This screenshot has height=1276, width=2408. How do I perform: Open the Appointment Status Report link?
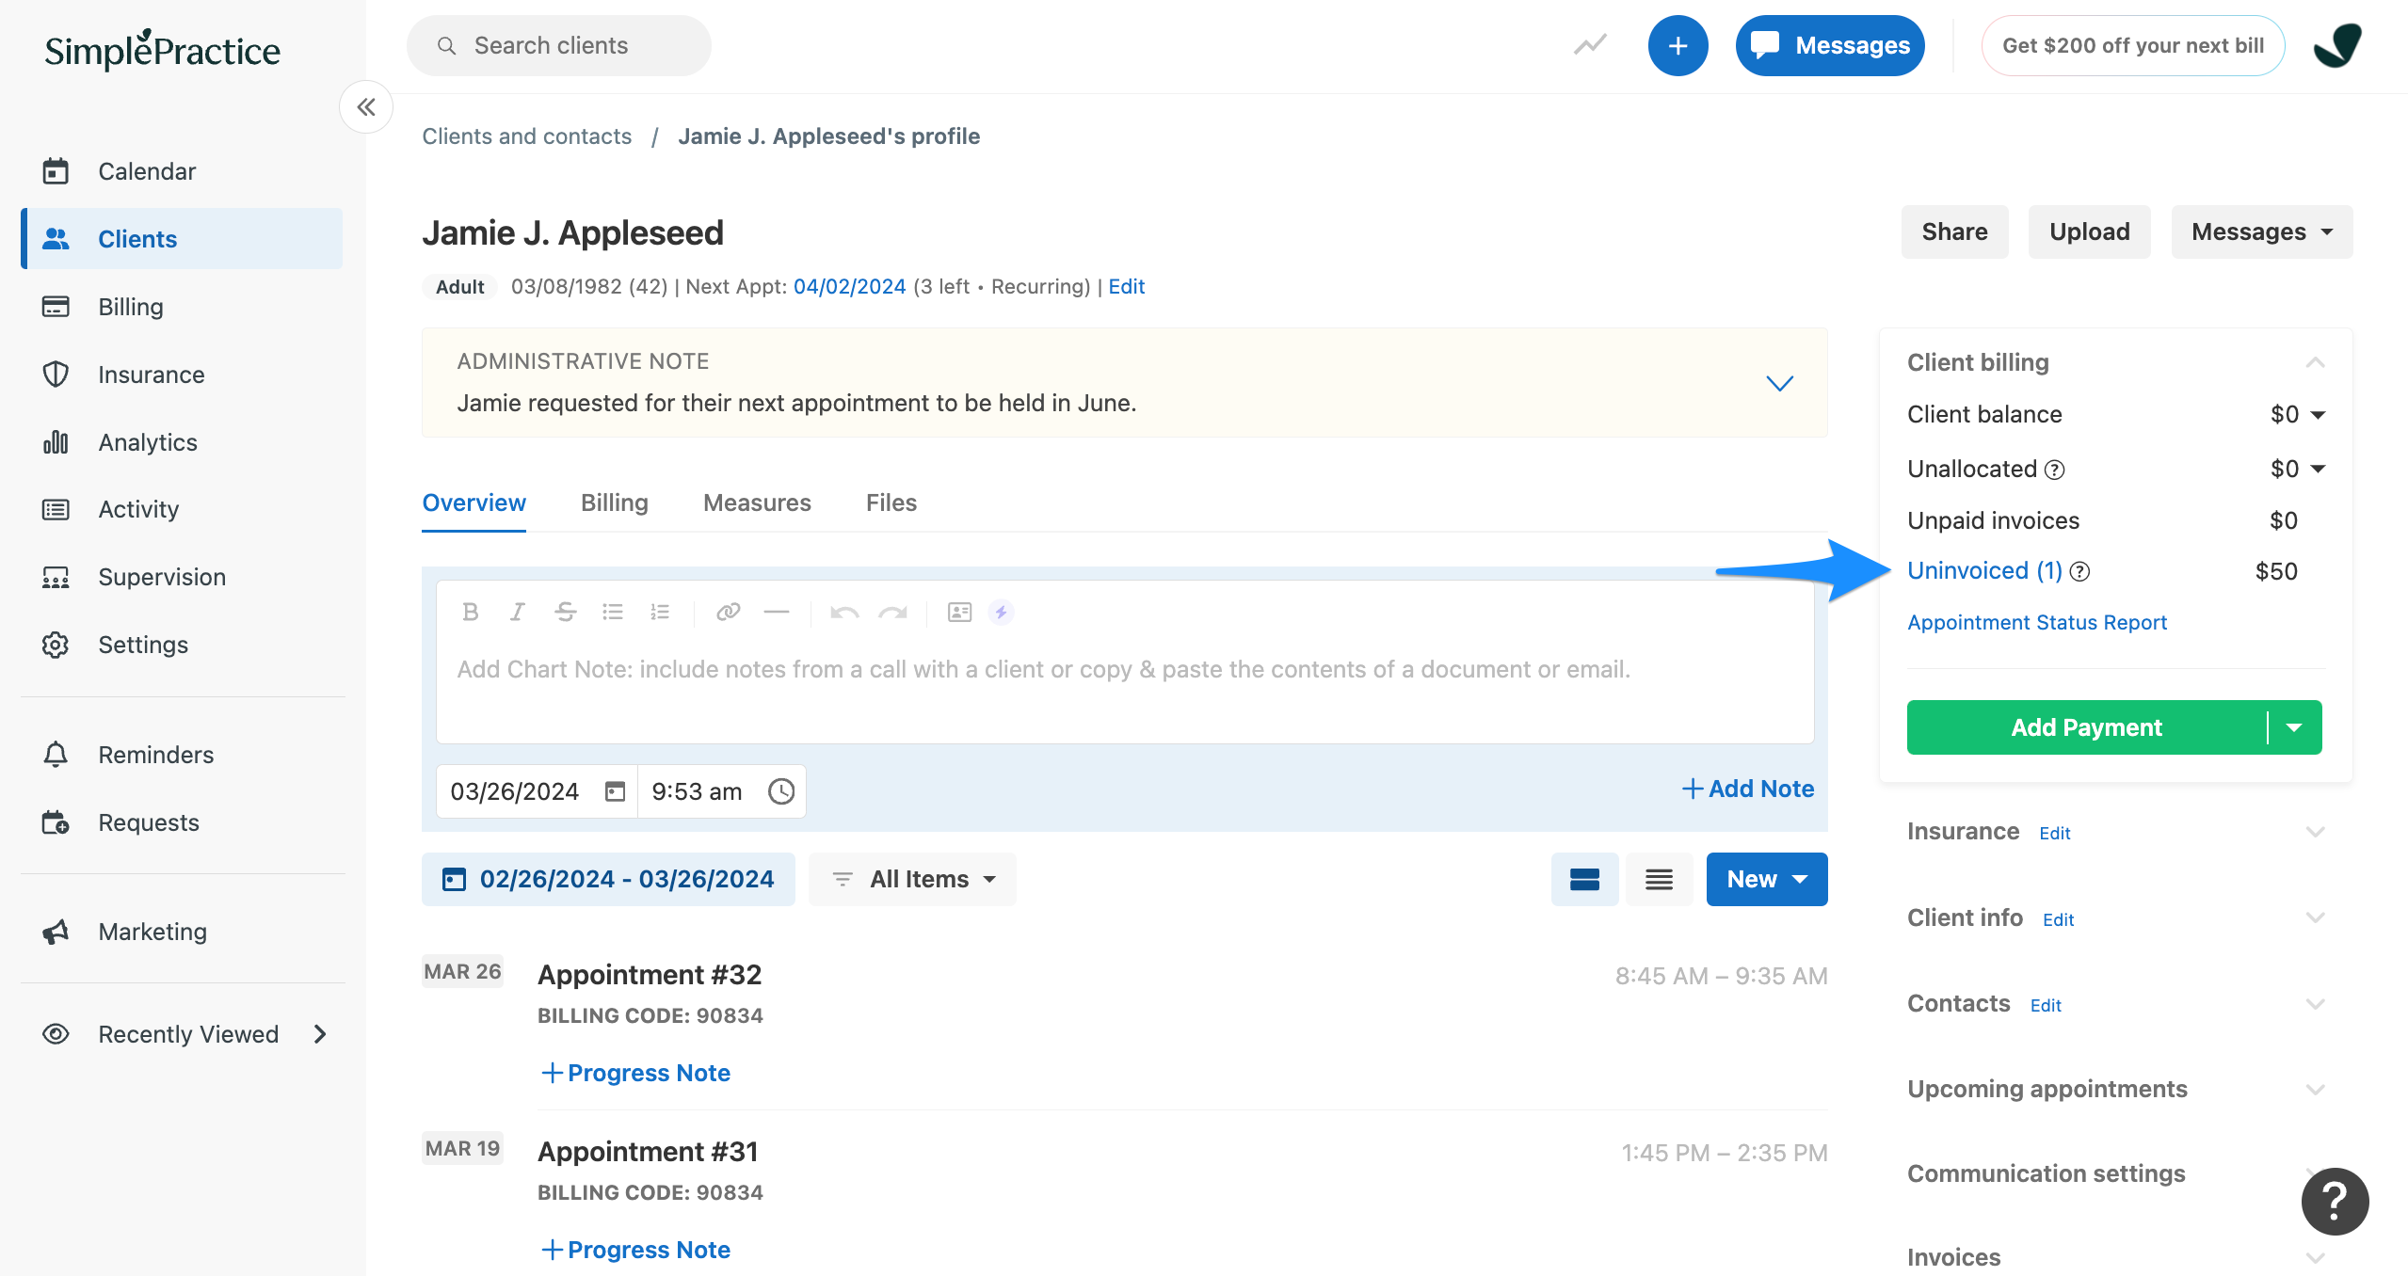(2037, 623)
